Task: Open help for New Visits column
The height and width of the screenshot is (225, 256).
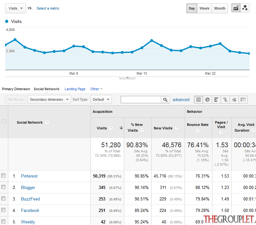Action: pyautogui.click(x=177, y=128)
